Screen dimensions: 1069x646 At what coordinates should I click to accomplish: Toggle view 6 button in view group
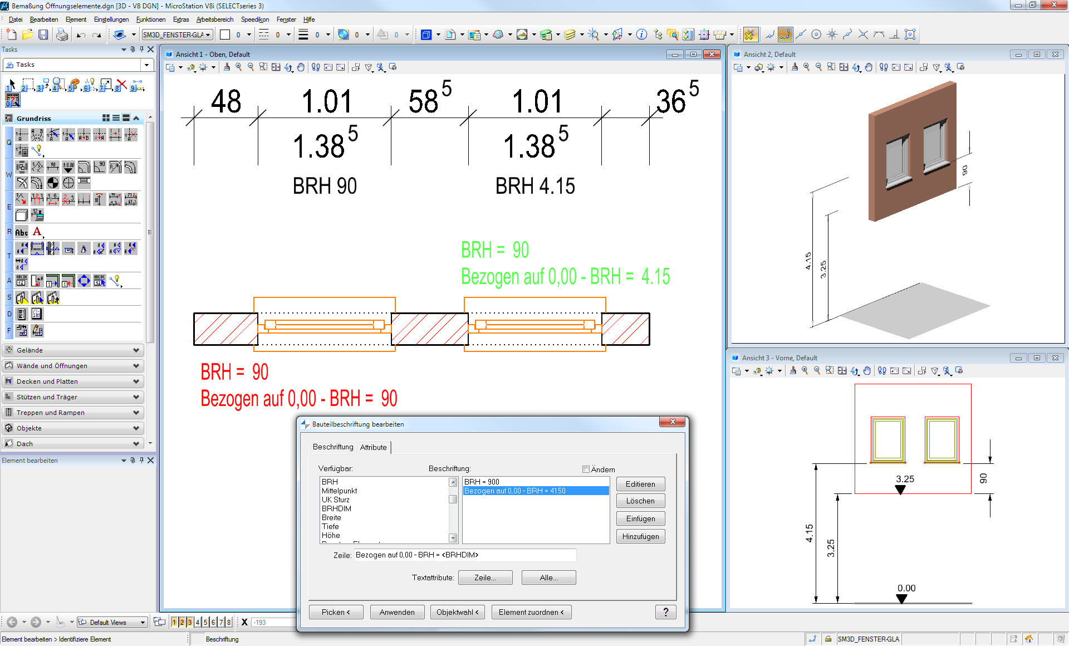click(213, 622)
